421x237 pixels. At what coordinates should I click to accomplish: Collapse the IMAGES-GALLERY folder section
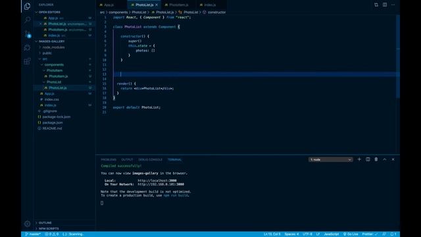pyautogui.click(x=51, y=41)
